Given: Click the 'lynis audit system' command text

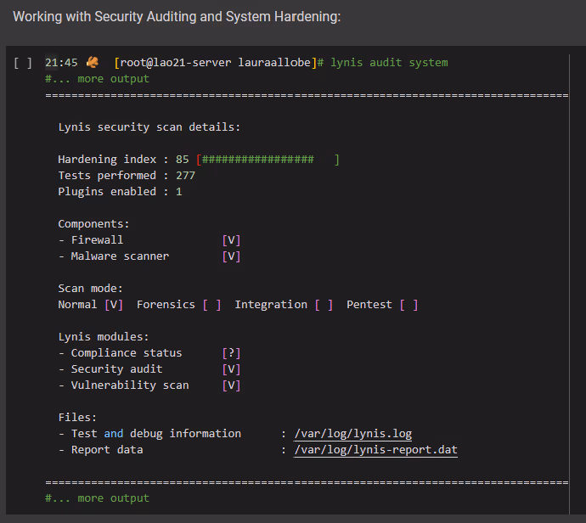Looking at the screenshot, I should pyautogui.click(x=389, y=63).
